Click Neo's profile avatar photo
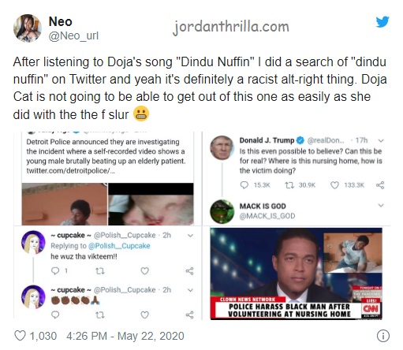 [28, 28]
